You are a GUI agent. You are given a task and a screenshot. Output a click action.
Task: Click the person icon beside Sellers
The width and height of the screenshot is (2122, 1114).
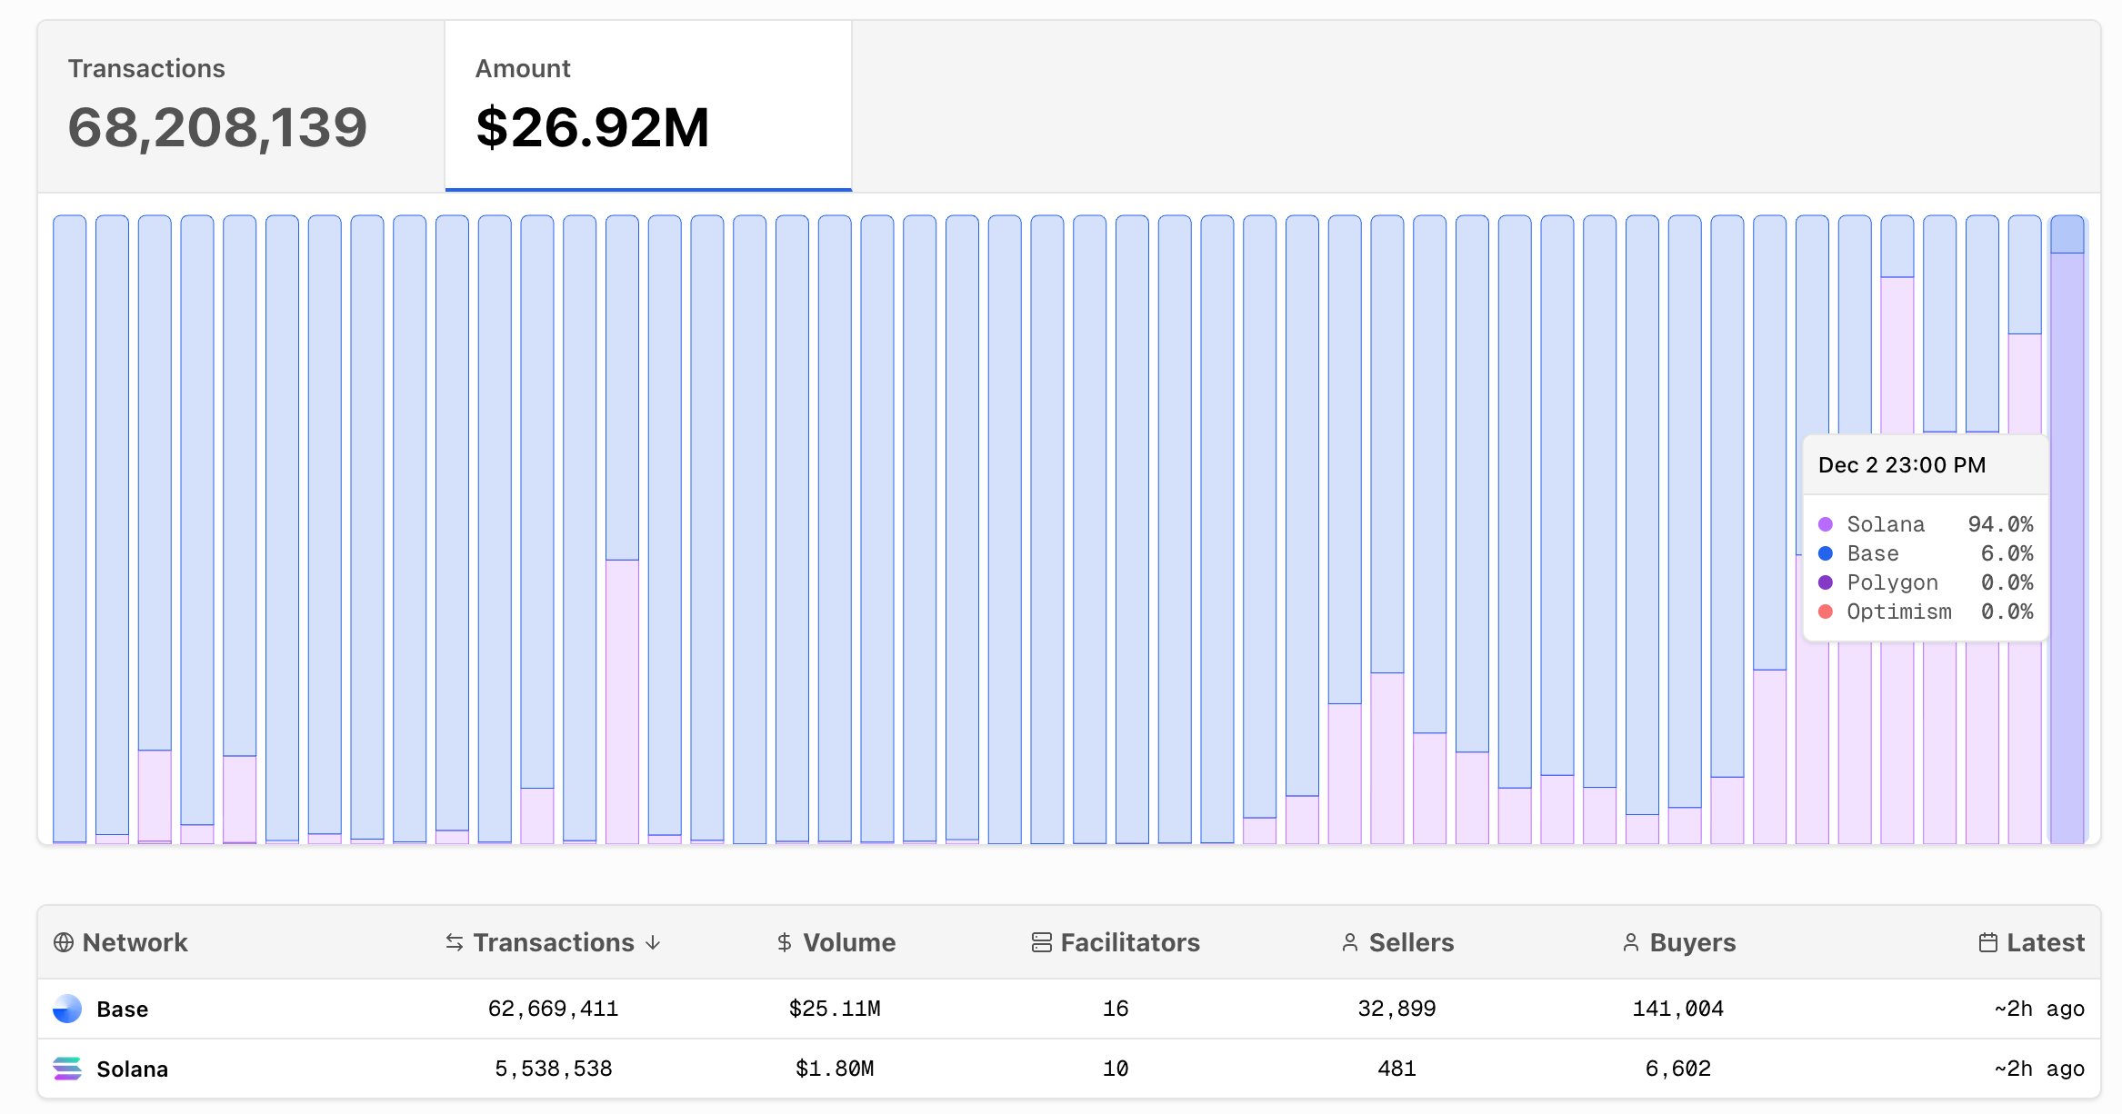1350,942
